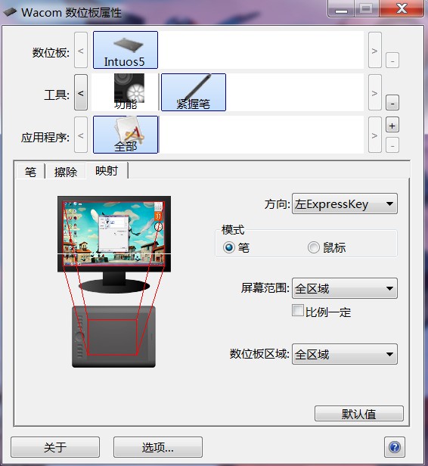The width and height of the screenshot is (428, 466).
Task: Select the Intuos5 tablet icon
Action: 126,50
